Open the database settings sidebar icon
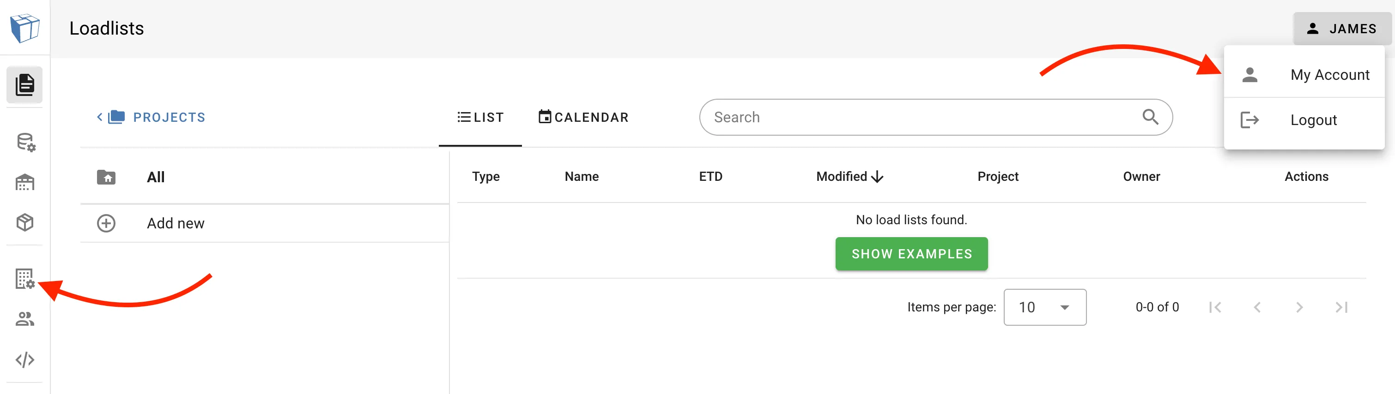The image size is (1395, 394). coord(25,143)
